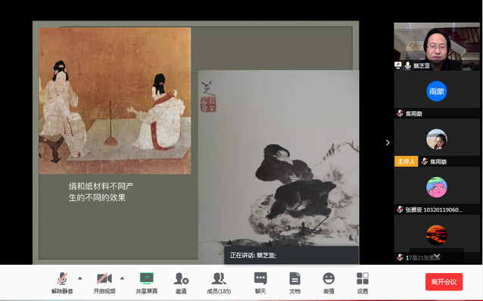Select speaker video thumbnail 蔡芝竖

437,46
